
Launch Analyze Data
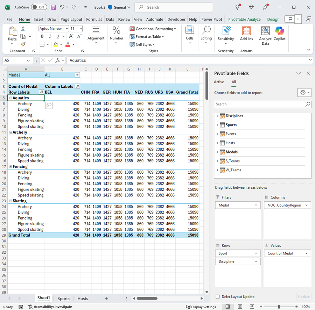(265, 34)
